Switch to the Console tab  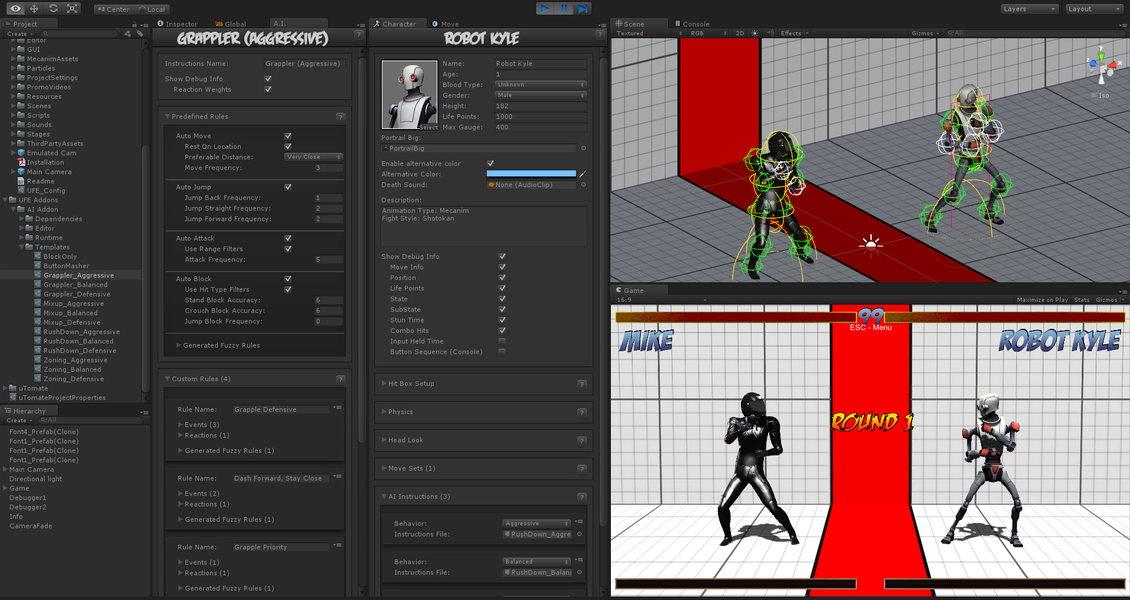pos(697,24)
